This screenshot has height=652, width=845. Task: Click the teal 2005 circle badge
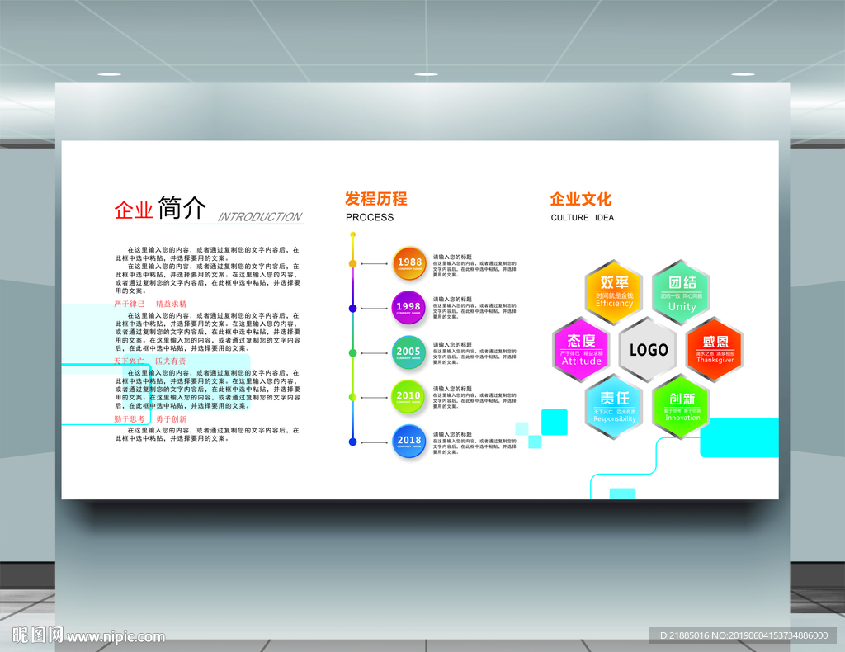[408, 352]
